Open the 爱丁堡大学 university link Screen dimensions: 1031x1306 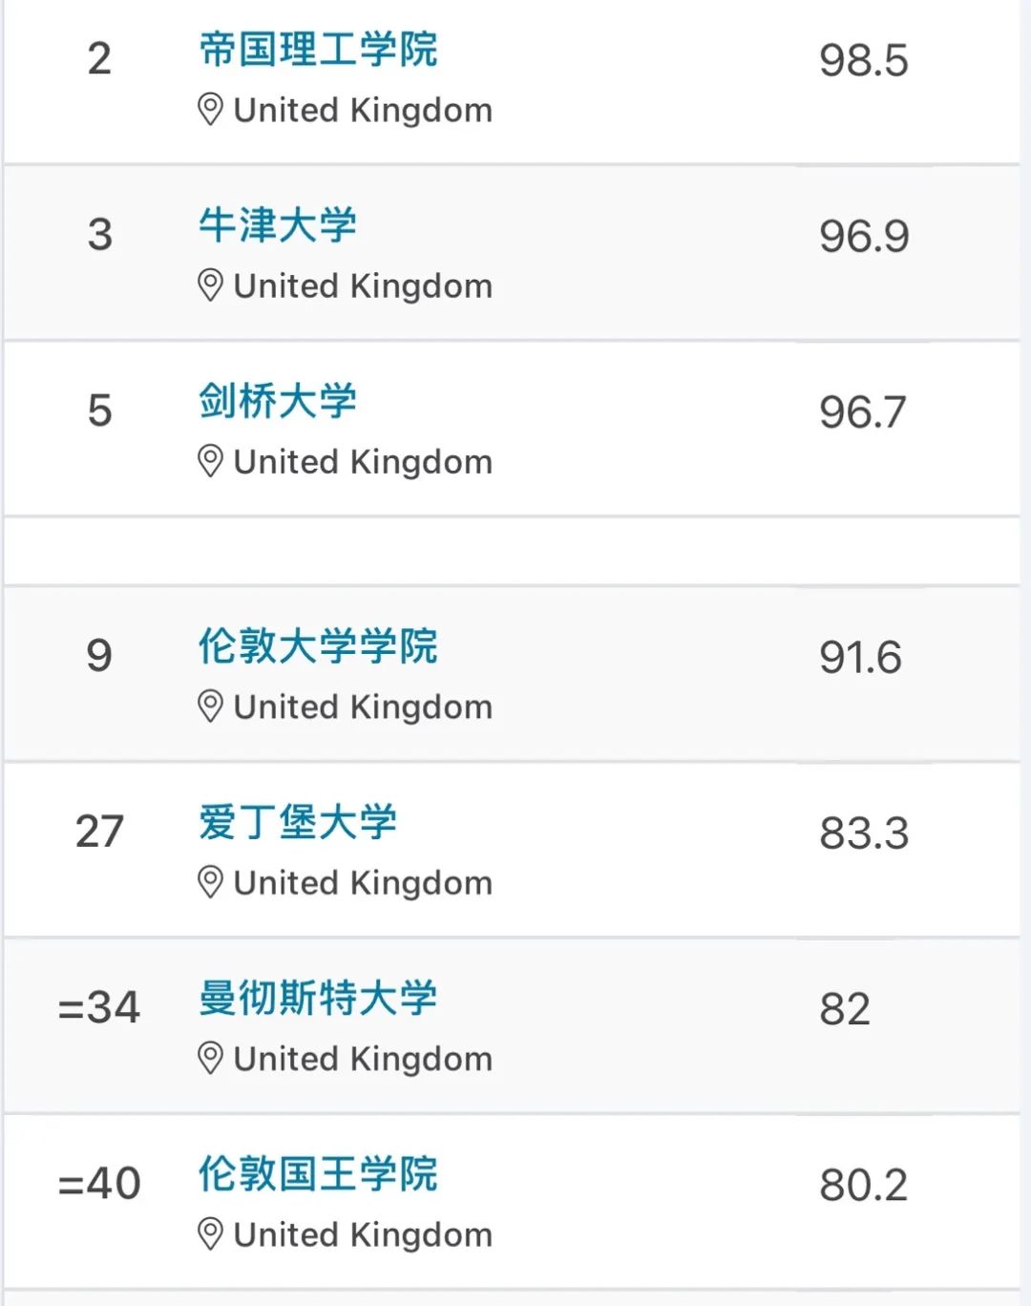point(298,822)
